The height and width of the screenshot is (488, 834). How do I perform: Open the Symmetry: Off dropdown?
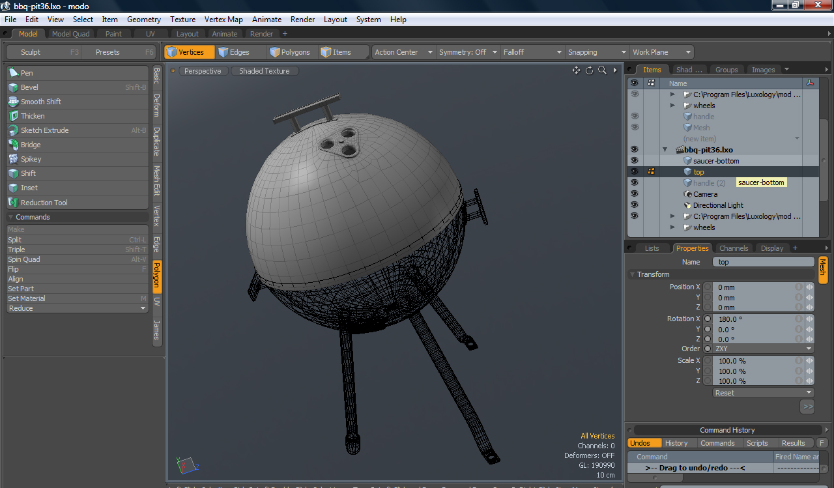click(468, 52)
